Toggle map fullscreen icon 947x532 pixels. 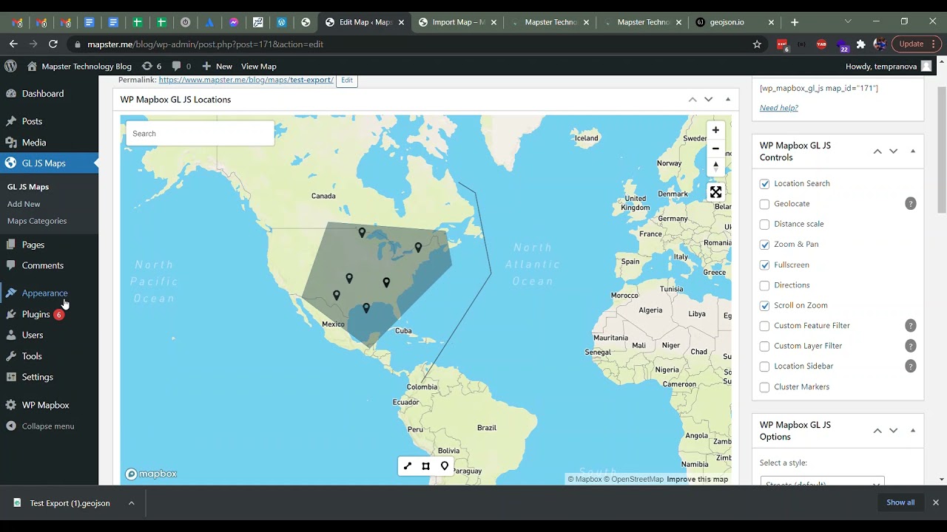(x=715, y=192)
